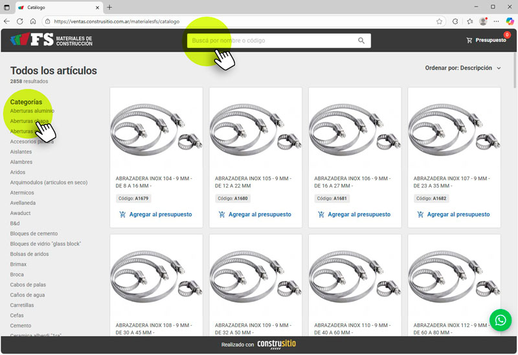Screen dimensions: 518x355
Task: Open the WhatsApp chat button
Action: [x=500, y=320]
